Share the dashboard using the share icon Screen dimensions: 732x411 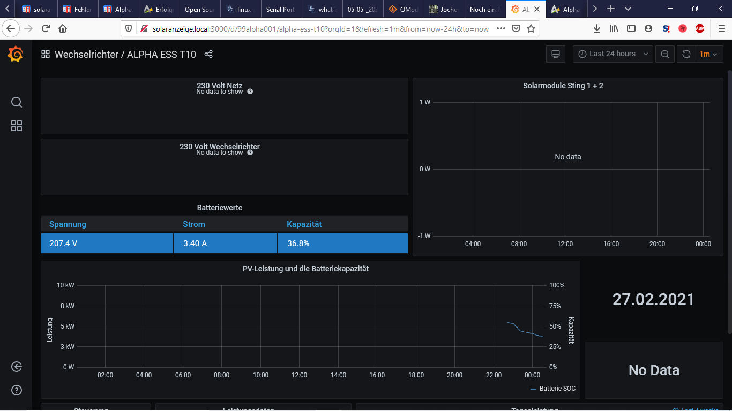[209, 54]
